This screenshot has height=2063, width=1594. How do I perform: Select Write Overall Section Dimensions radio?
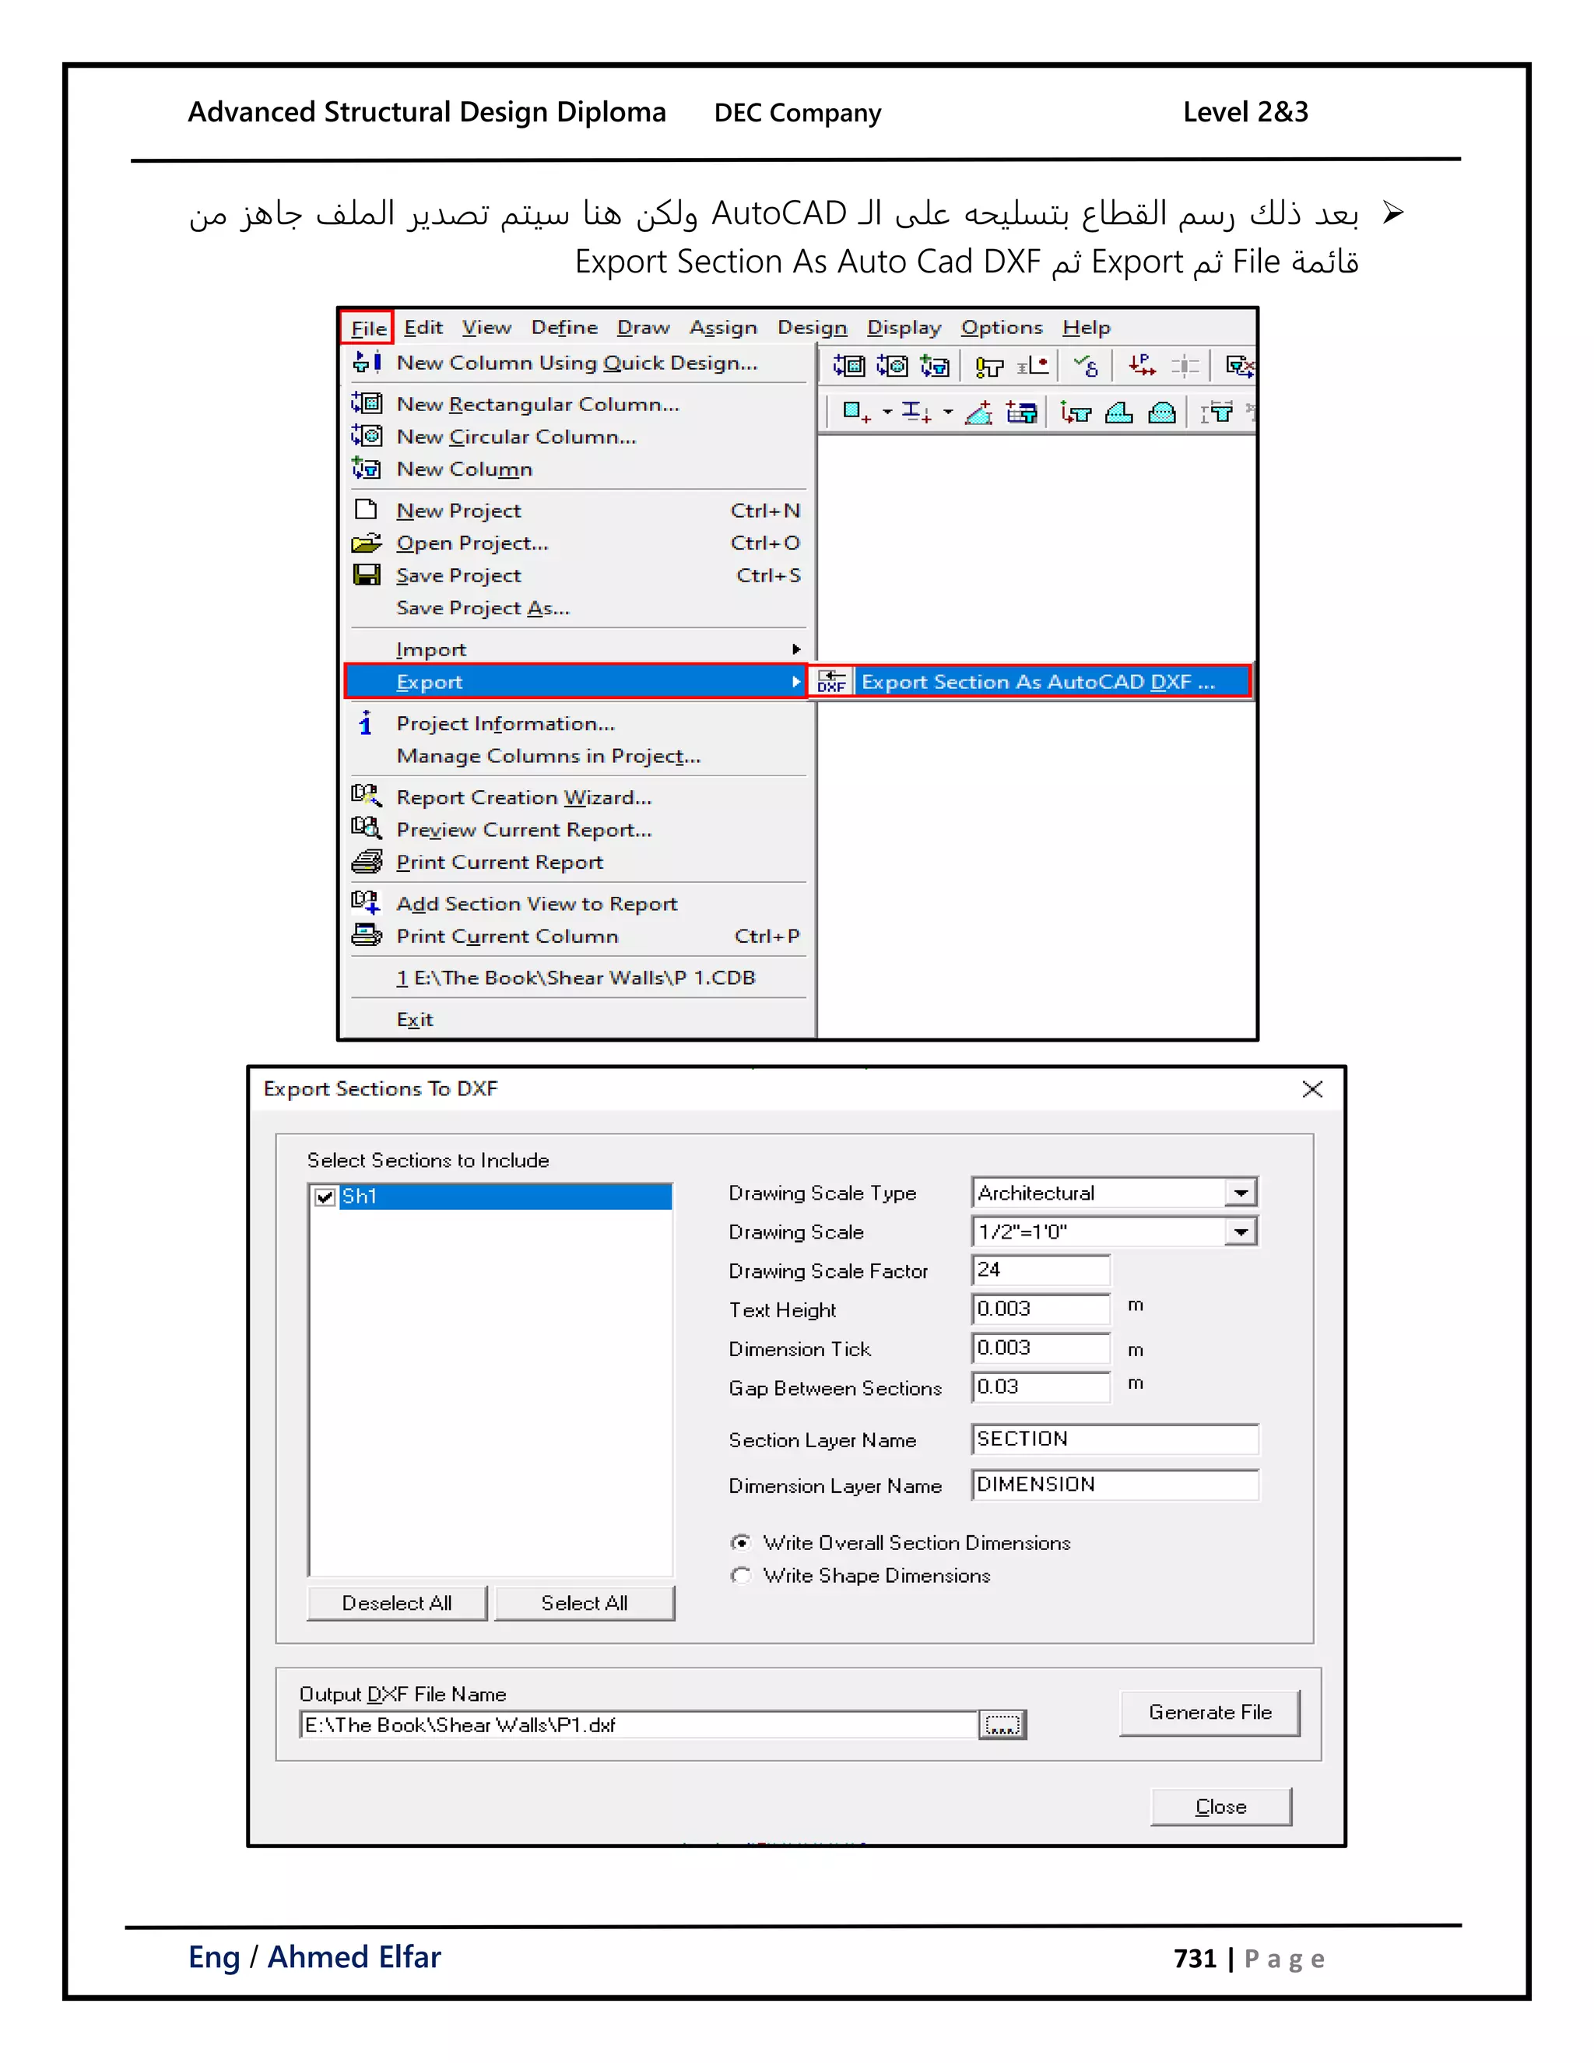pyautogui.click(x=741, y=1542)
